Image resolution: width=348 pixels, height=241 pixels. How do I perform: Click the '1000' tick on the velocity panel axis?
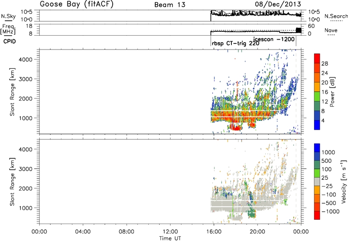pyautogui.click(x=26, y=208)
